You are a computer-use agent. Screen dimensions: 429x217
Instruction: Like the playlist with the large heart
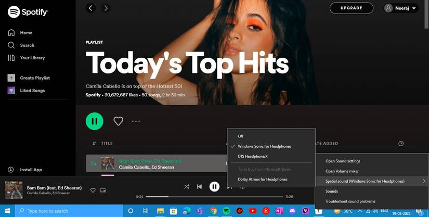click(118, 121)
